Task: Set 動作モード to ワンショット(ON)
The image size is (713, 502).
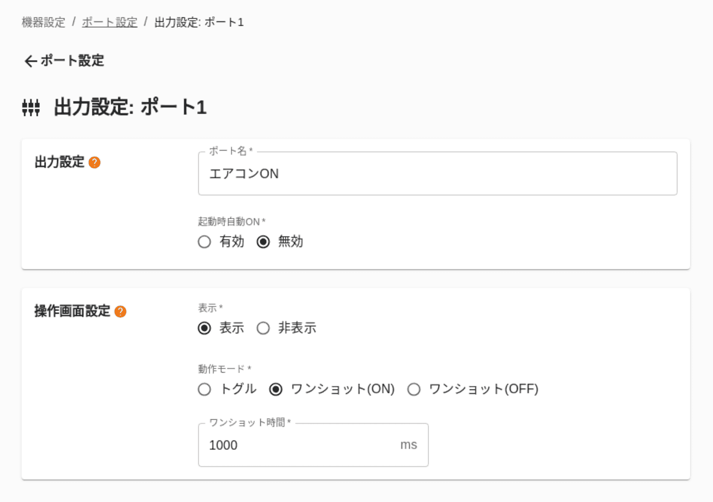Action: click(276, 389)
